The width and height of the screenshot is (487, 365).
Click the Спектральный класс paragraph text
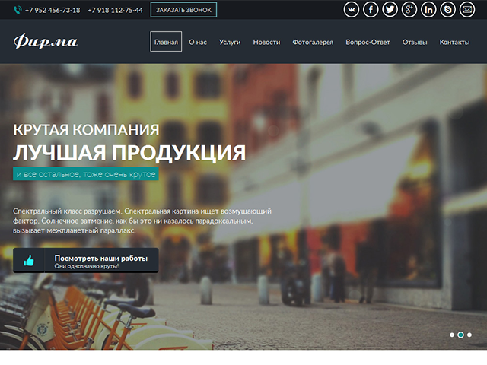point(142,221)
